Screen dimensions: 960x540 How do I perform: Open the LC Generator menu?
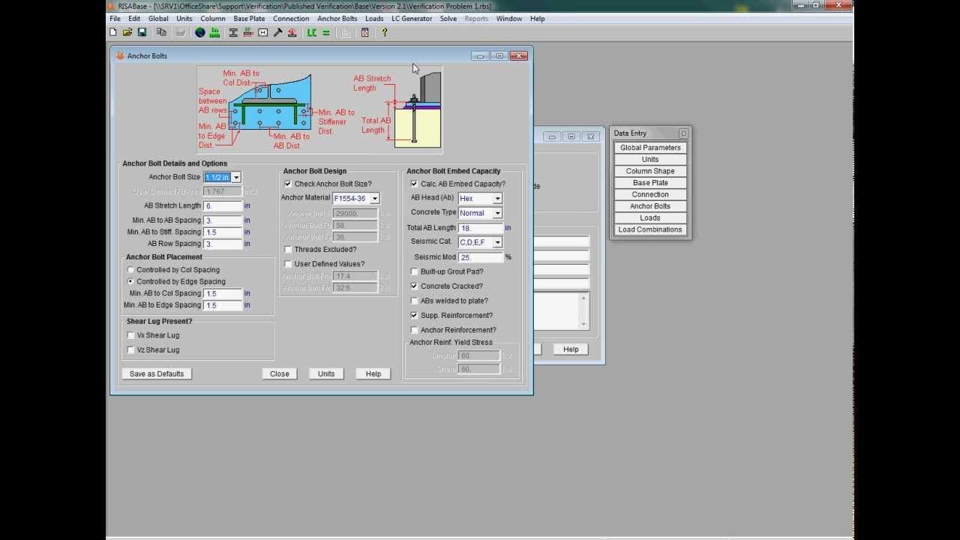click(412, 19)
